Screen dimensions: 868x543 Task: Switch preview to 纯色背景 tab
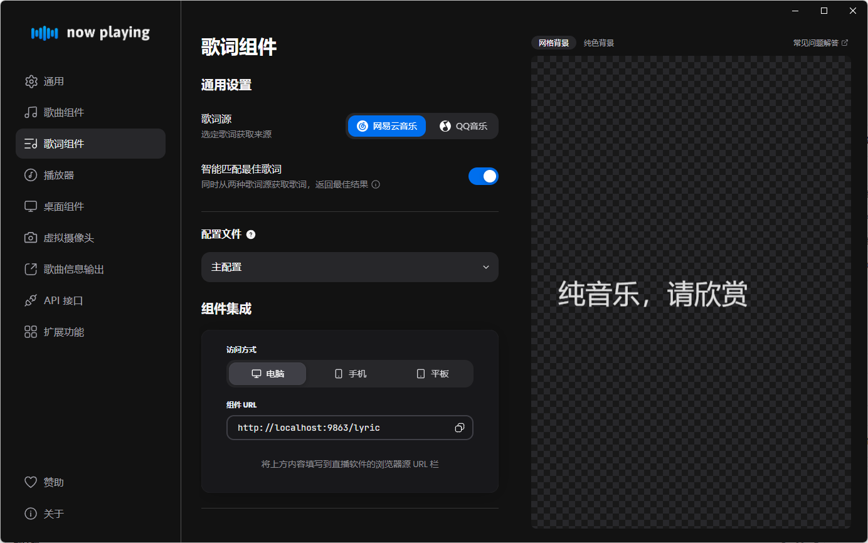pos(598,43)
